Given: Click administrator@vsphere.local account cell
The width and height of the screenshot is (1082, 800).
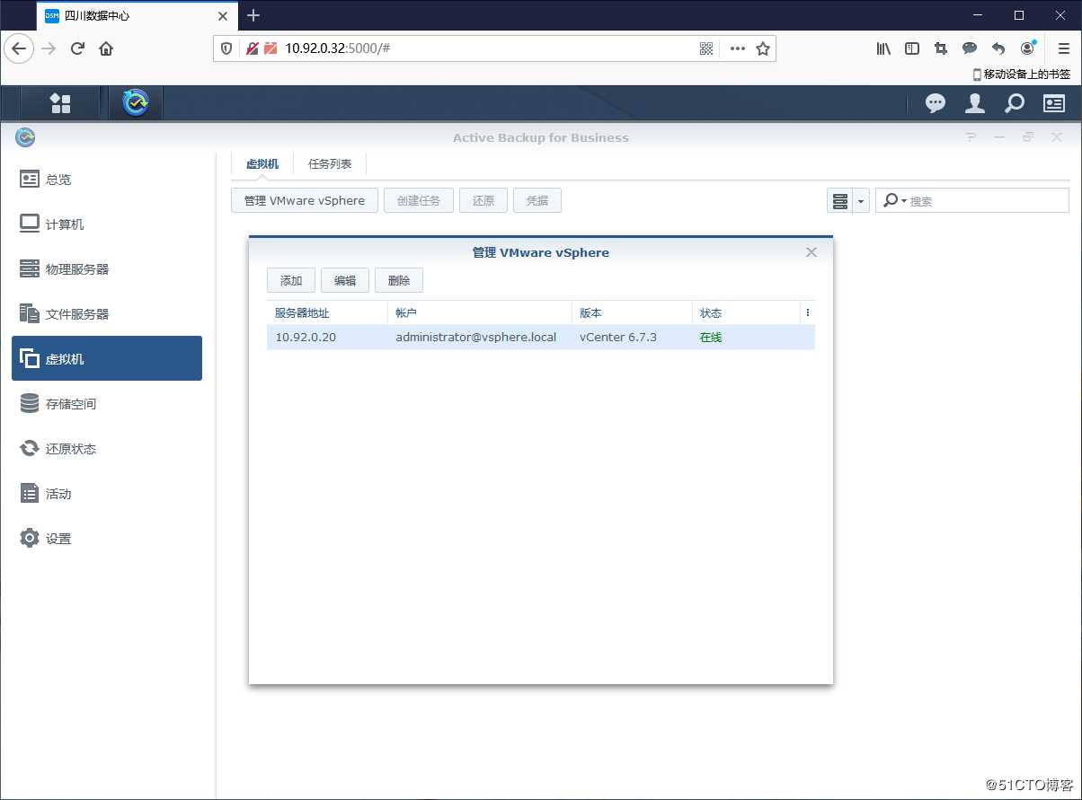Looking at the screenshot, I should point(476,338).
